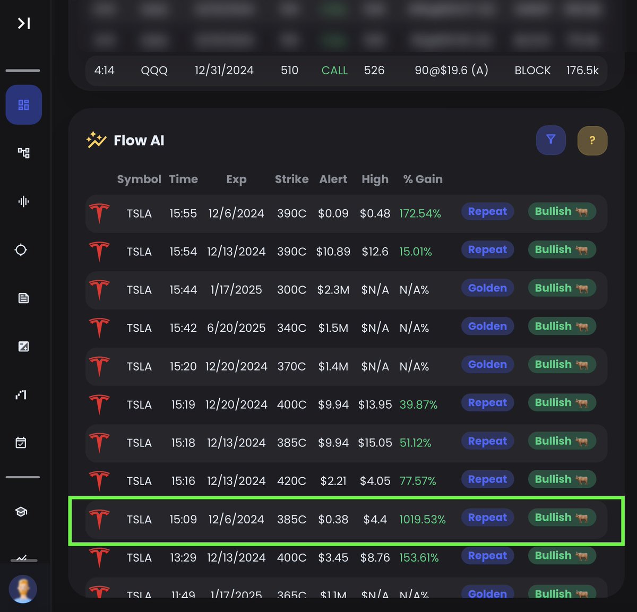Screen dimensions: 637x612
Task: Click Bullish tag on the 15:18 row
Action: [562, 441]
